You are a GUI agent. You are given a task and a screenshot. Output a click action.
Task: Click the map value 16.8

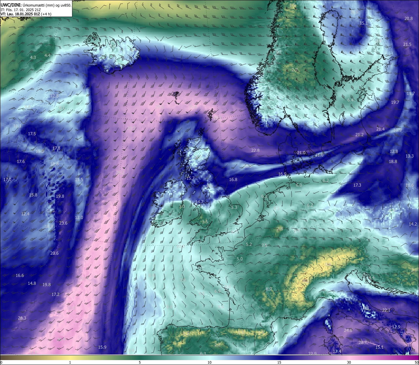pos(233,179)
